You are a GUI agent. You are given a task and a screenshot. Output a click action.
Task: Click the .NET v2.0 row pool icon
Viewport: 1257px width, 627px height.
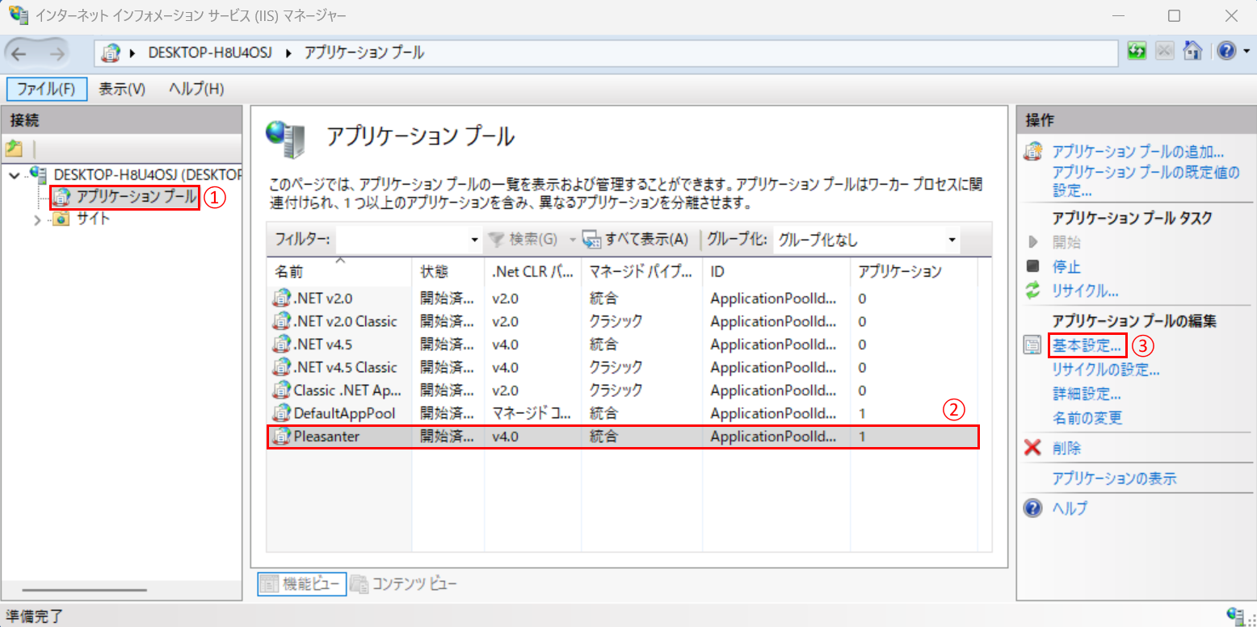(x=281, y=299)
